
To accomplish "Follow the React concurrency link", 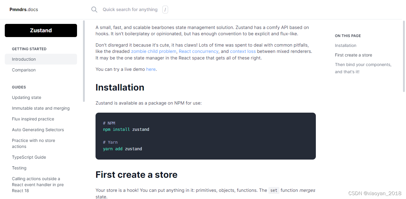I will click(x=199, y=51).
